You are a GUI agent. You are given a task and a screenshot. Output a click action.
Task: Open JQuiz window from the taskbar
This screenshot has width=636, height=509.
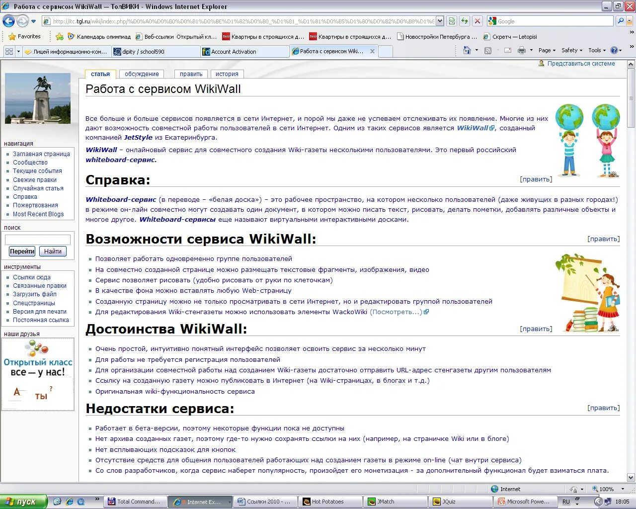[460, 502]
